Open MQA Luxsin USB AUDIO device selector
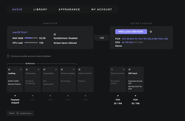Viewport: 185px width, 121px height. click(131, 32)
